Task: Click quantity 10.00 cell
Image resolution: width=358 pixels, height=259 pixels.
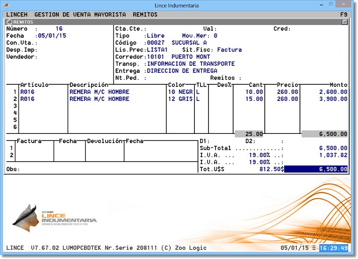Action: (x=254, y=92)
